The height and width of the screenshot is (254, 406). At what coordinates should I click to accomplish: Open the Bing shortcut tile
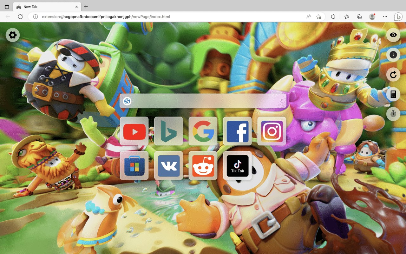click(x=168, y=131)
